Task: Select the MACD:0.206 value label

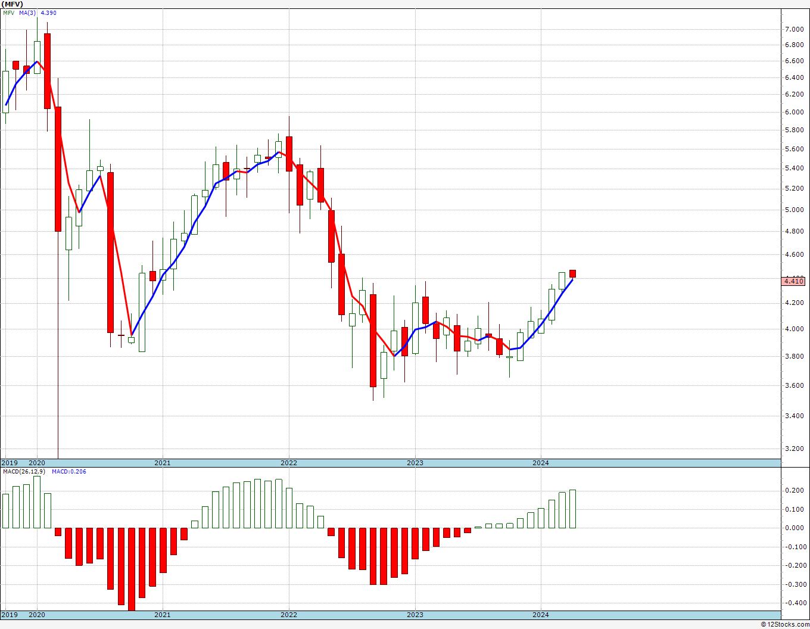Action: pos(68,471)
